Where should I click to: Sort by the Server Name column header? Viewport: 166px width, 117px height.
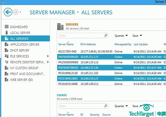click(x=66, y=44)
